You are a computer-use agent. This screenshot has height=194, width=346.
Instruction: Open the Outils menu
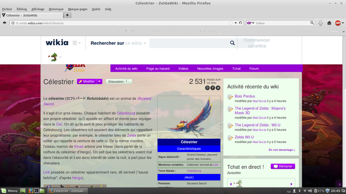tap(96, 9)
